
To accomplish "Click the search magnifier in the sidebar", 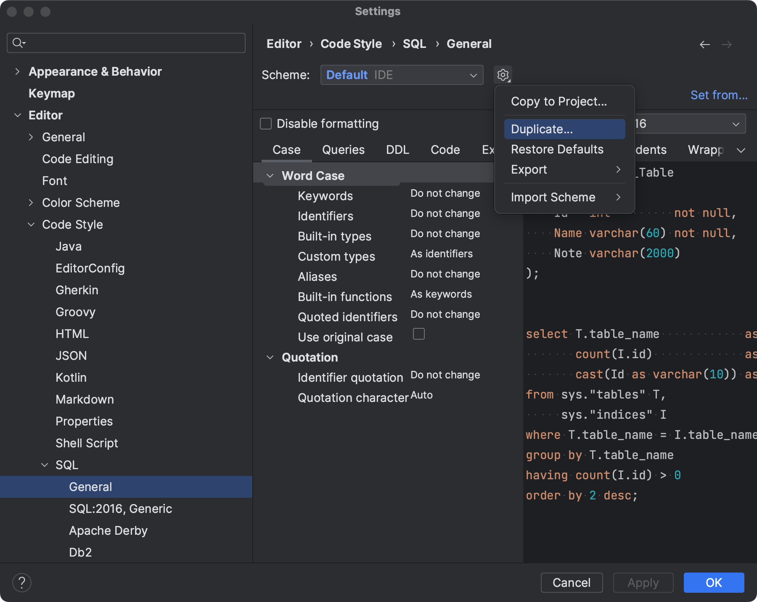I will 18,42.
